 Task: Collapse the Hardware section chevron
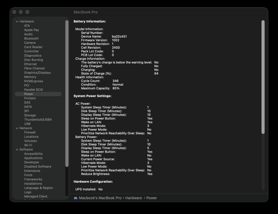[17, 21]
